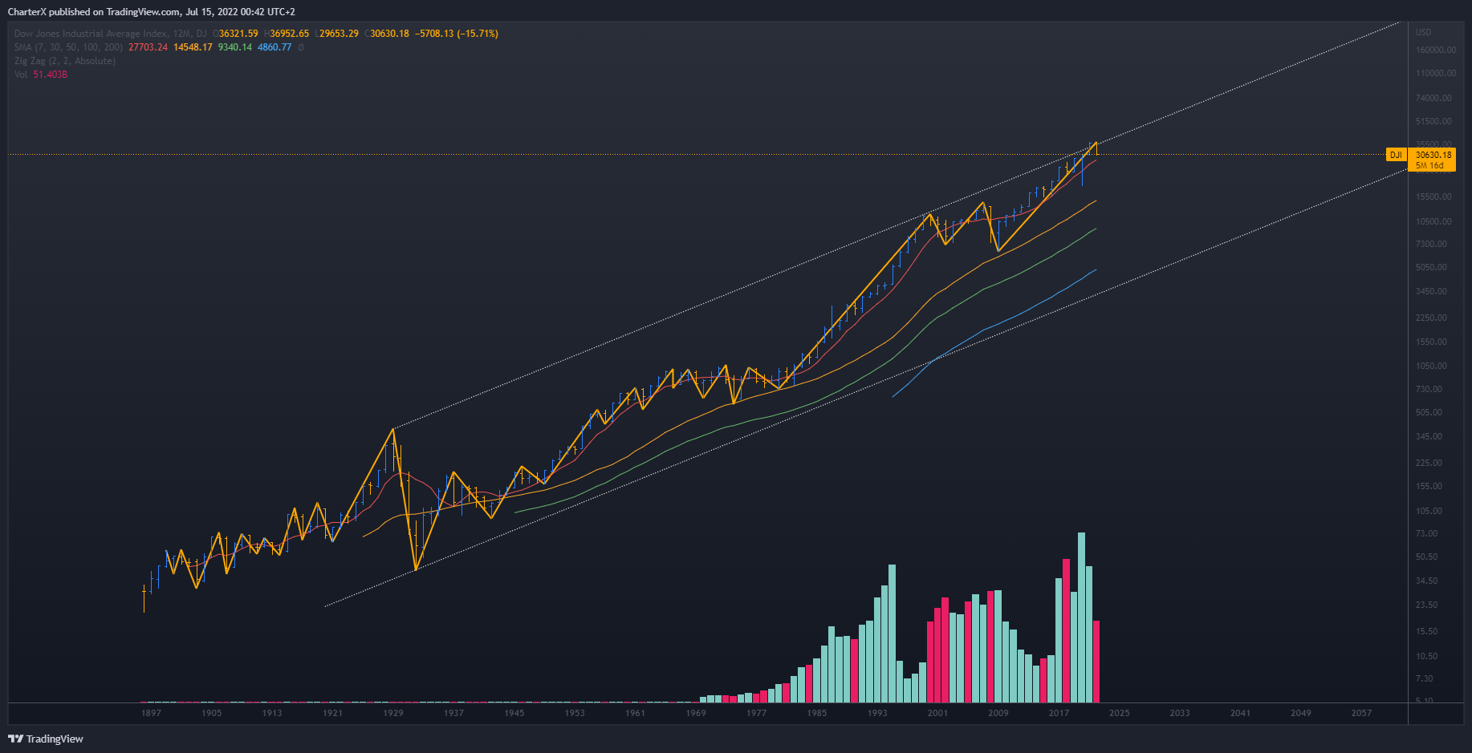
Task: Select the Zig Zag (2, 2, Absolute) indicator label
Action: point(65,61)
